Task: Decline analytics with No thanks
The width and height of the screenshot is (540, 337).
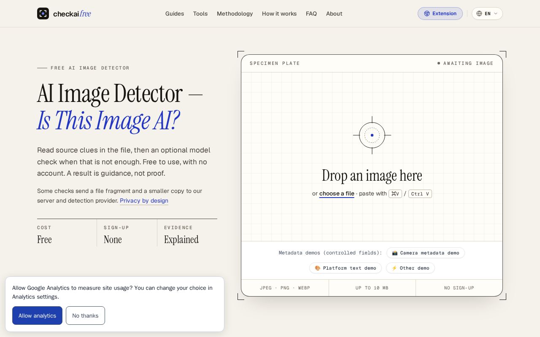Action: (85, 316)
